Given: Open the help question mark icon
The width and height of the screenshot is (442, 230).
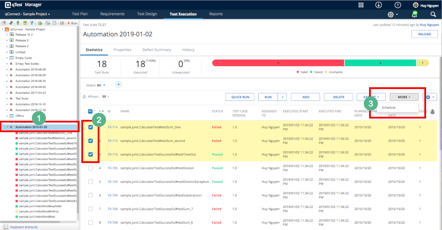Looking at the screenshot, I should coord(397,5).
